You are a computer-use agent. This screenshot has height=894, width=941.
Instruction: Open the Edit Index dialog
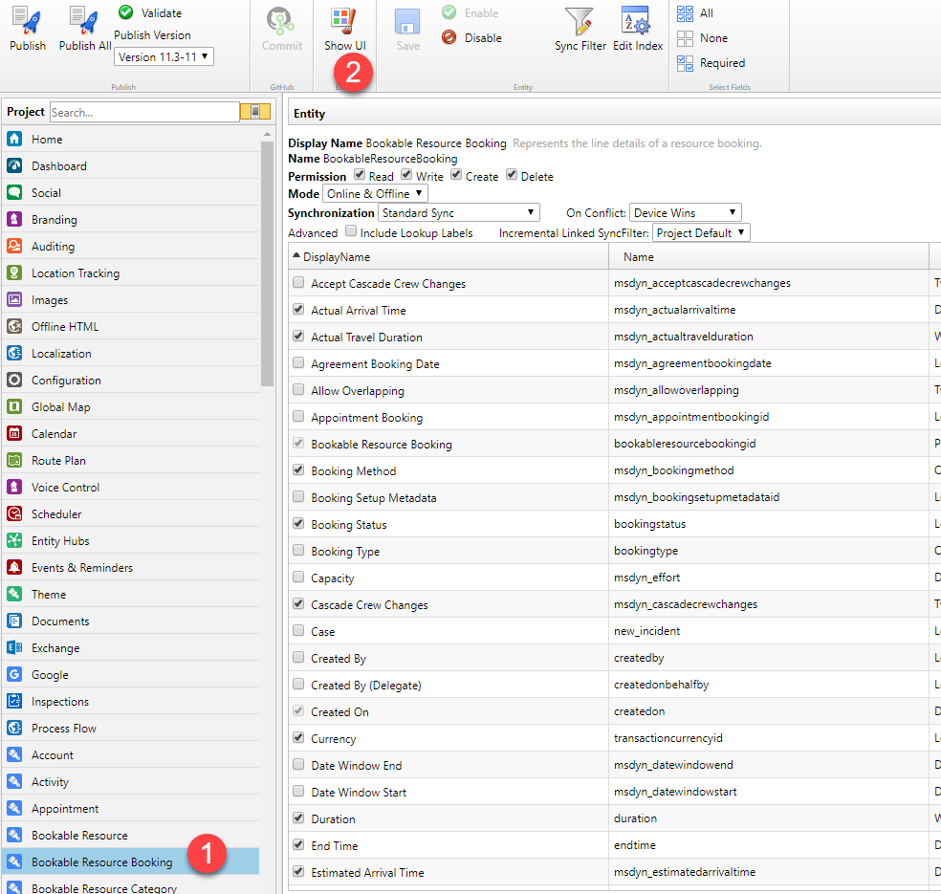pyautogui.click(x=636, y=26)
